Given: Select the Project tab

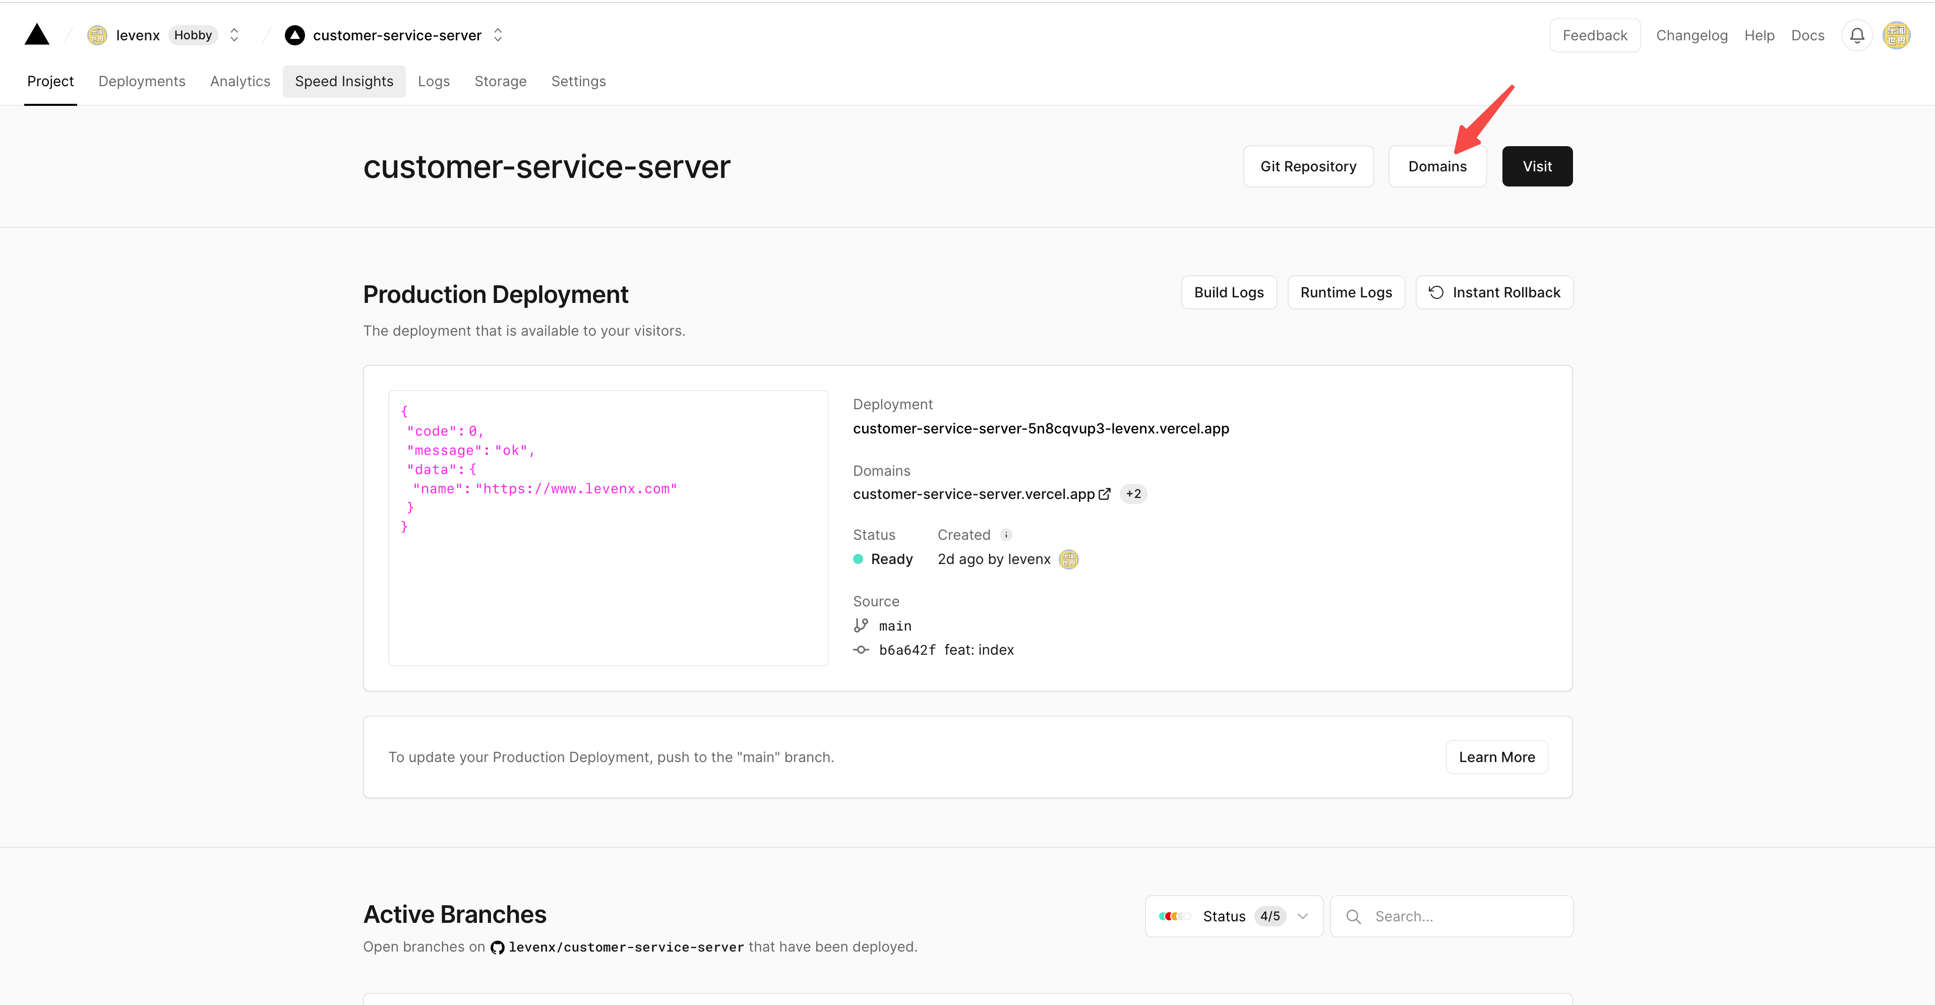Looking at the screenshot, I should 50,81.
